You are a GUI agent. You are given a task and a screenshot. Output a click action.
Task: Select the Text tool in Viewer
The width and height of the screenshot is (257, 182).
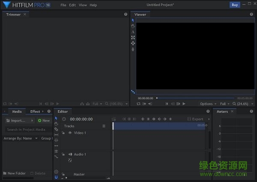[133, 32]
